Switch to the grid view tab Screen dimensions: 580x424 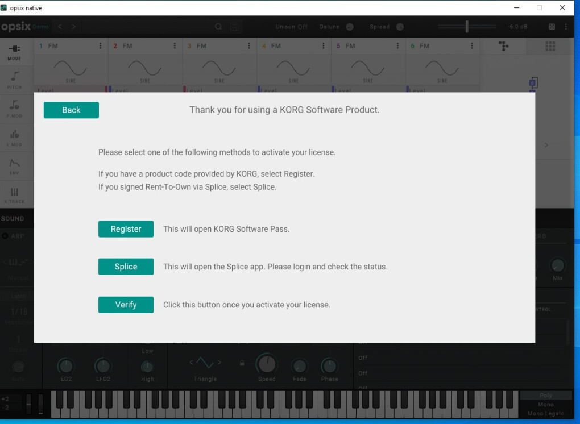pos(550,46)
